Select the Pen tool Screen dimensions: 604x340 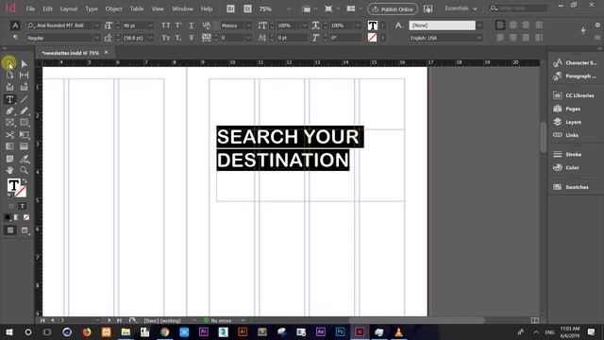click(9, 111)
